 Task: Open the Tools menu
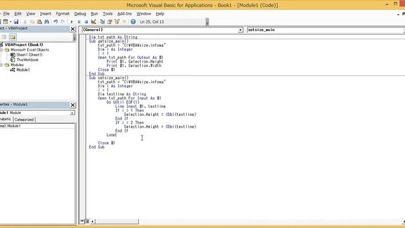pyautogui.click(x=108, y=14)
